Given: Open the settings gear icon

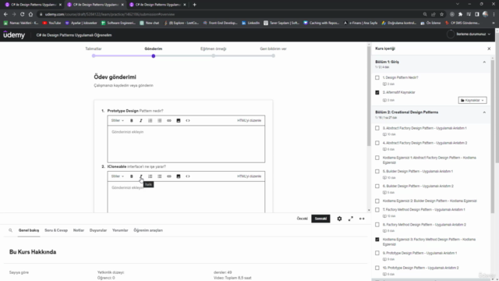Looking at the screenshot, I should 340,219.
